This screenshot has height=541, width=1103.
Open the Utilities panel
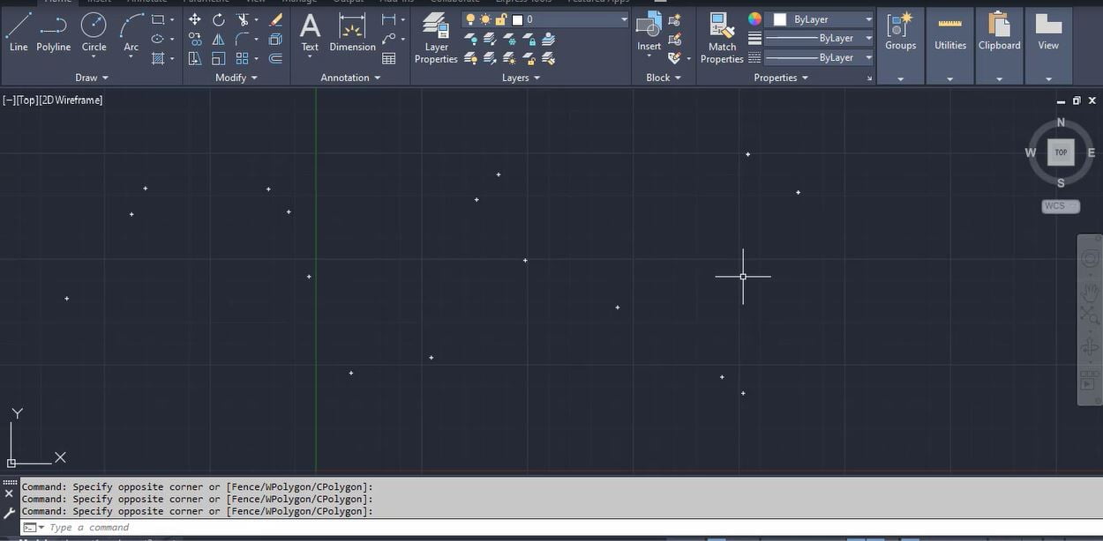click(950, 46)
